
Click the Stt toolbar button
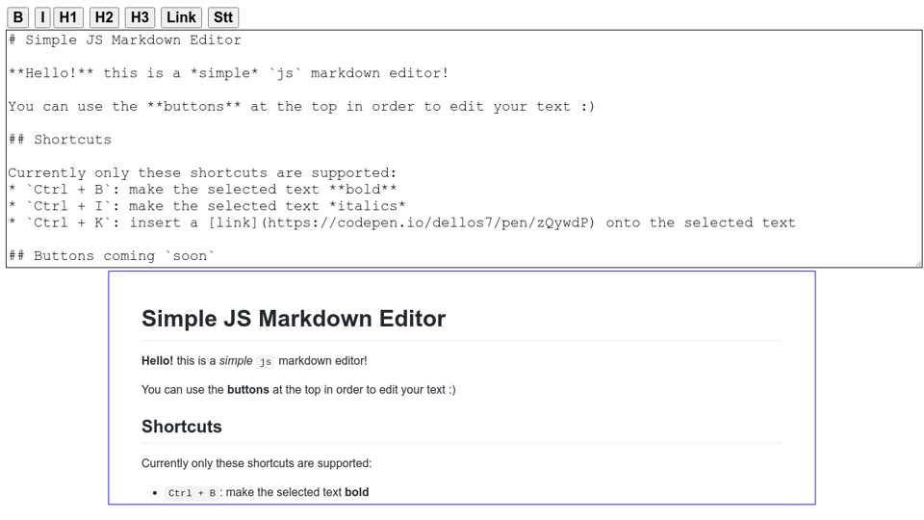223,17
